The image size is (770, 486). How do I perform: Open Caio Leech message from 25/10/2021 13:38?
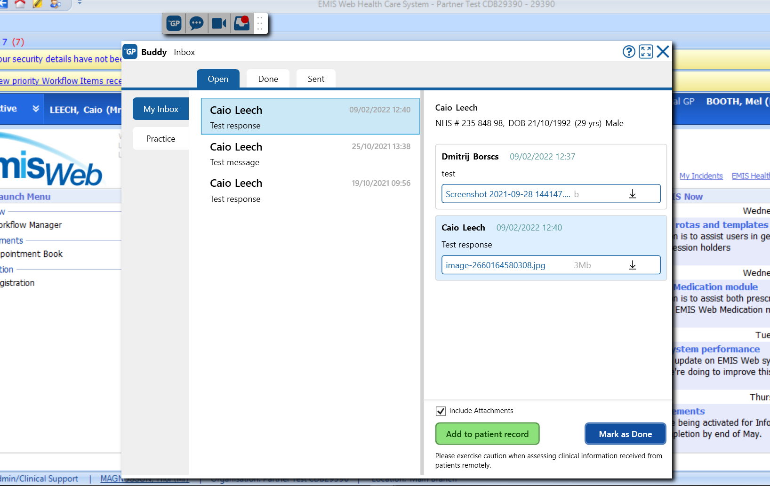310,153
